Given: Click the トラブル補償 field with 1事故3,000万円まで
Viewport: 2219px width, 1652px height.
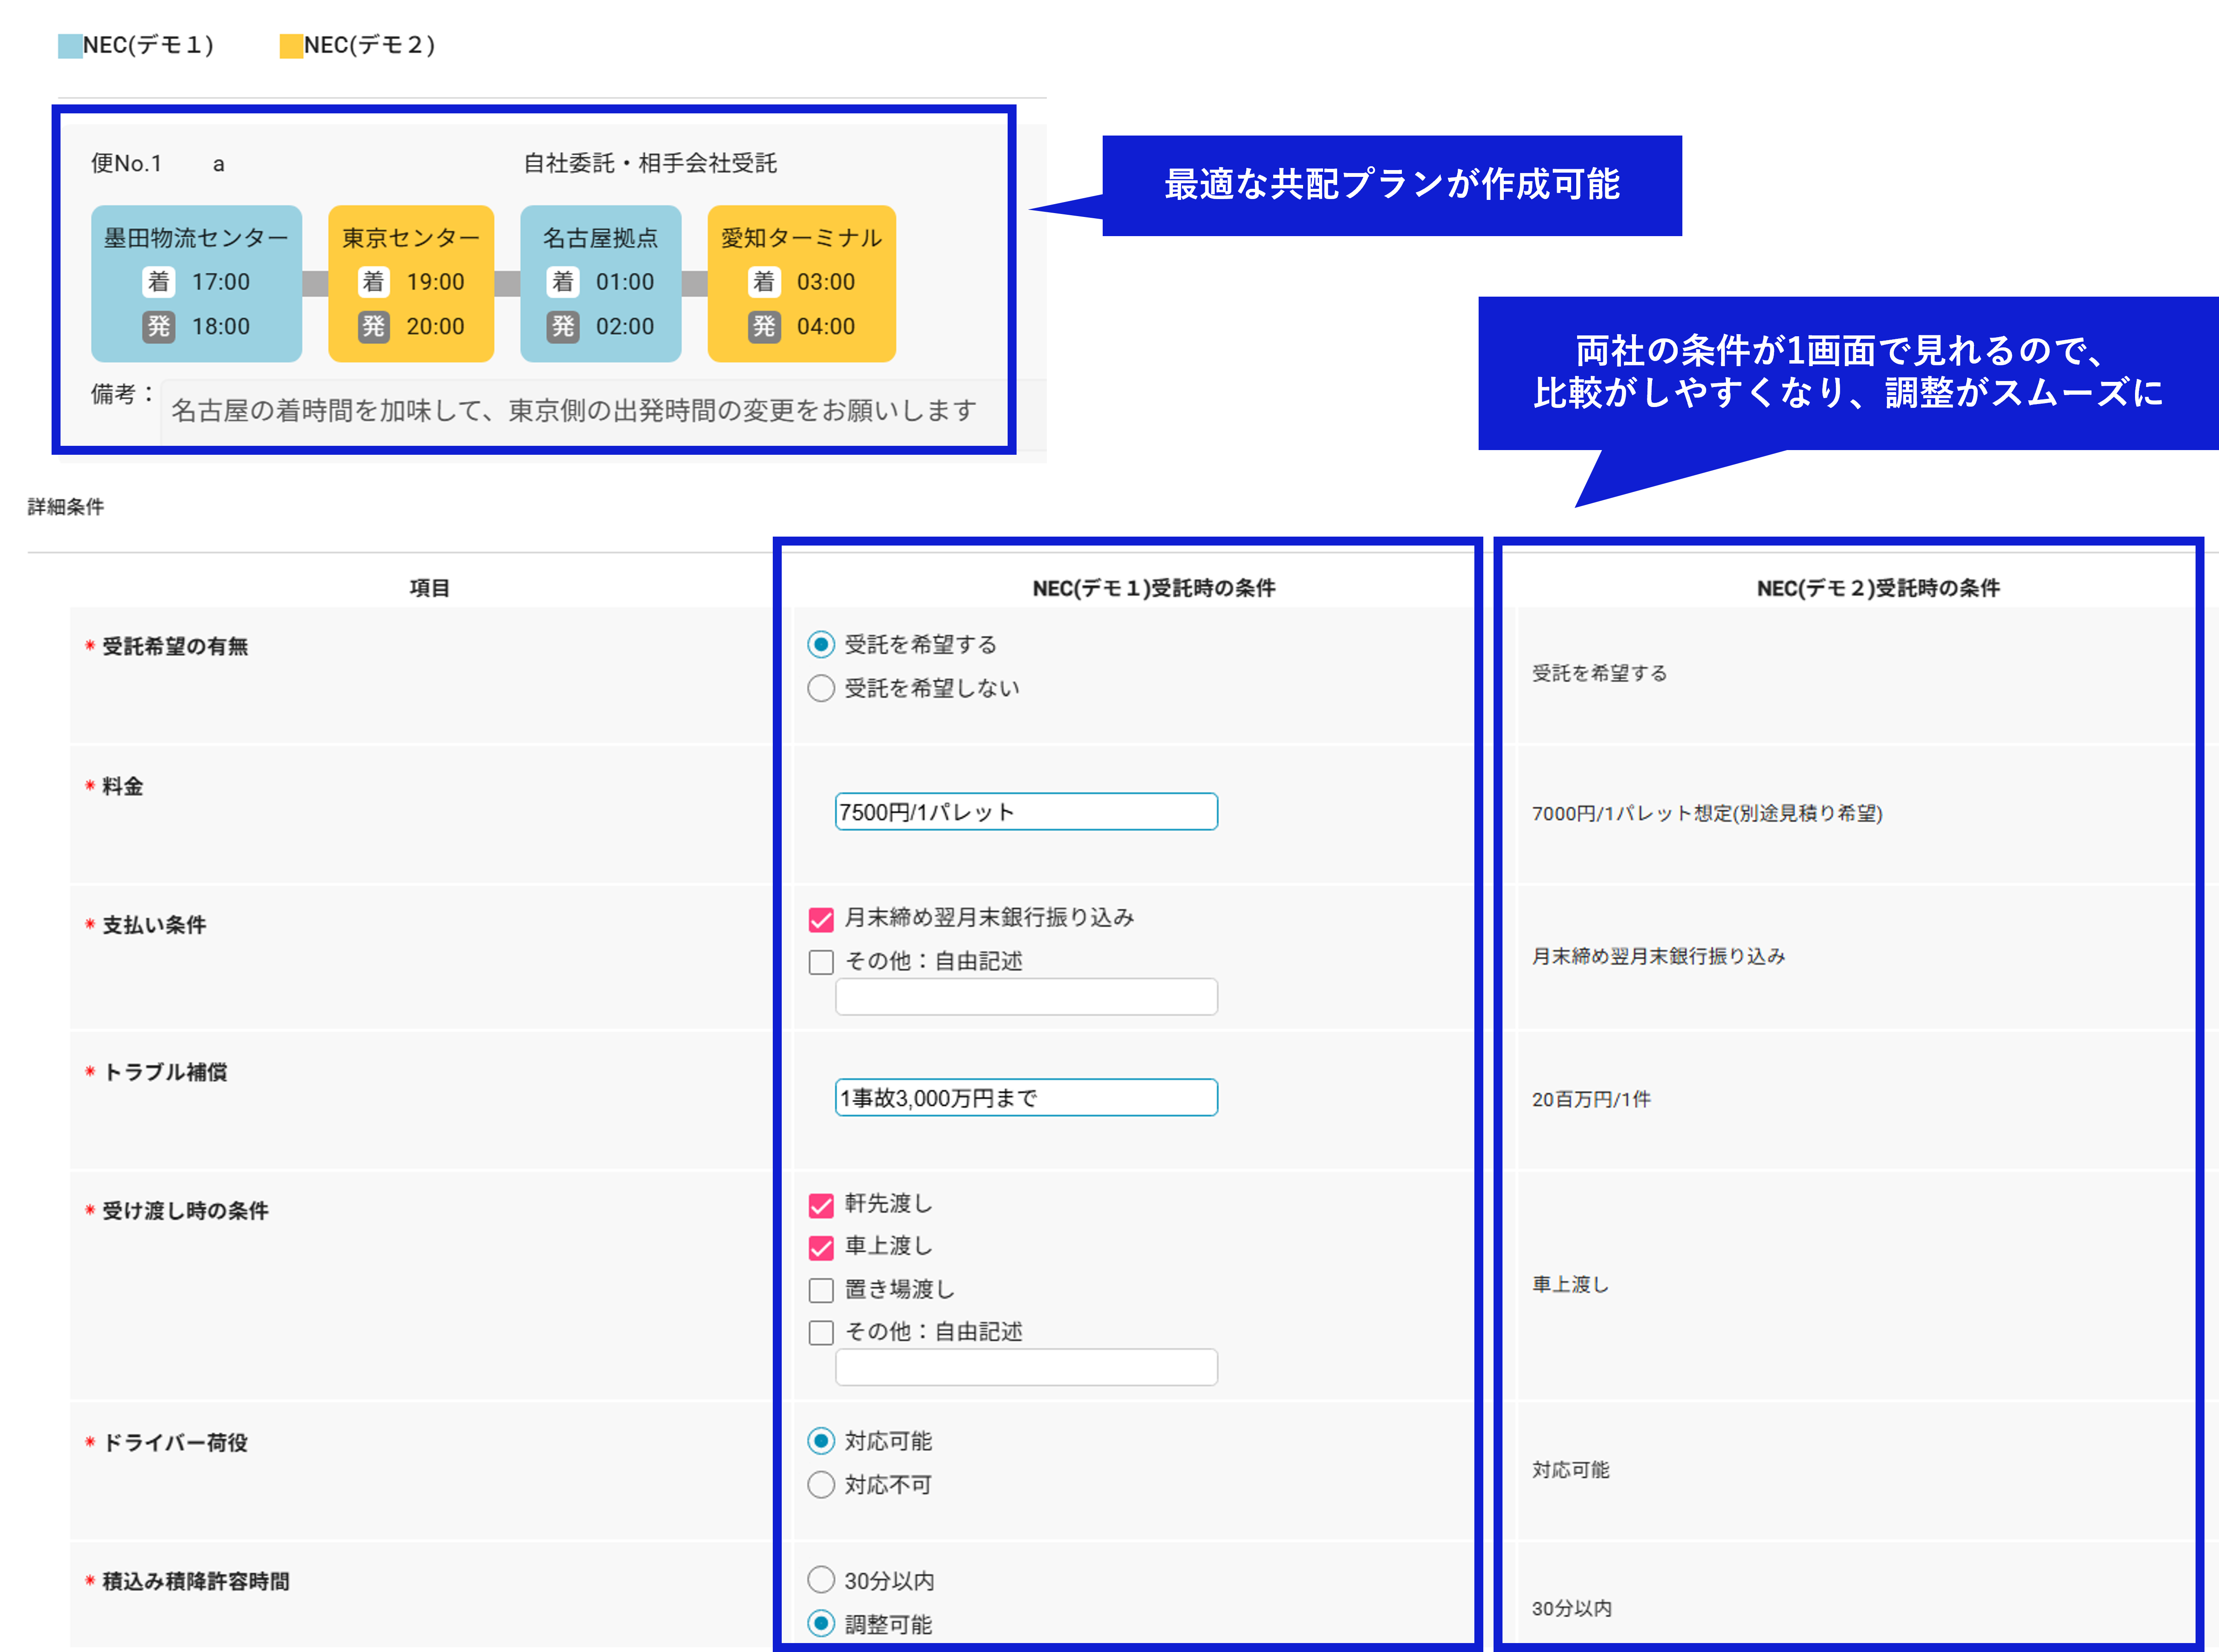Looking at the screenshot, I should pyautogui.click(x=1026, y=1098).
